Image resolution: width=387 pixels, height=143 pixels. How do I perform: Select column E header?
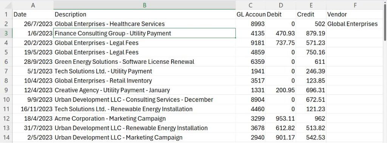click(311, 5)
